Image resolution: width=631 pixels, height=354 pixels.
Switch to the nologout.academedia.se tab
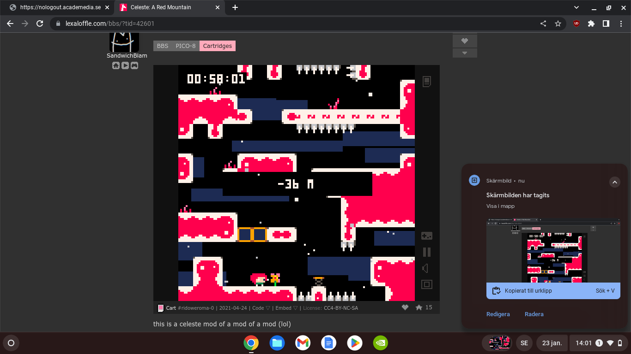point(60,7)
